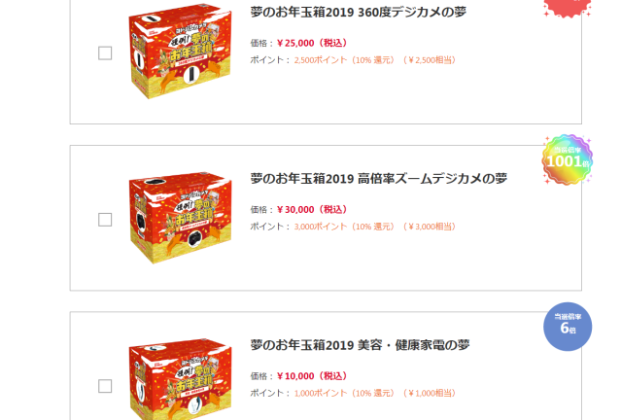Image resolution: width=621 pixels, height=420 pixels.
Task: Click the ¥25,000（税込）price
Action: (312, 43)
